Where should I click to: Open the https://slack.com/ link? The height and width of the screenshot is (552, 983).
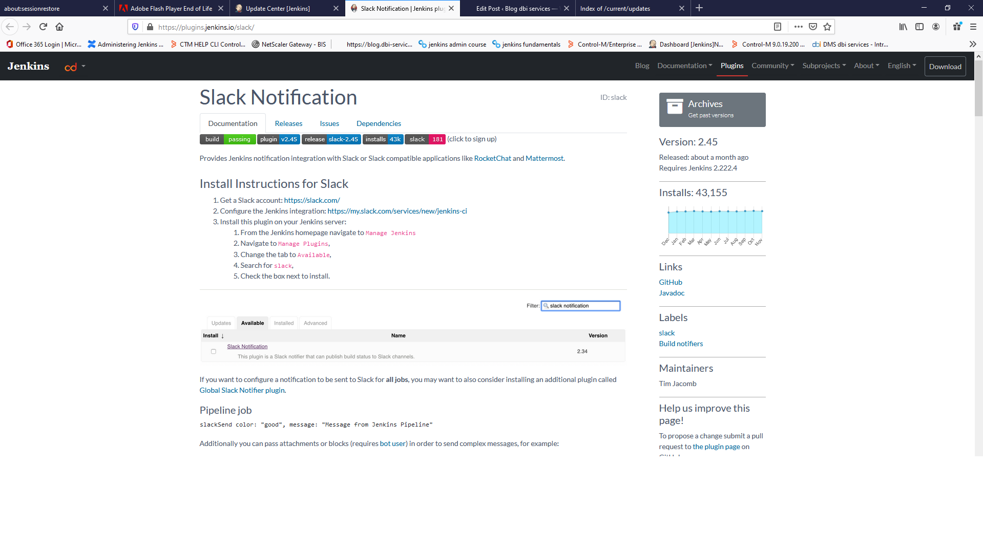(x=312, y=200)
